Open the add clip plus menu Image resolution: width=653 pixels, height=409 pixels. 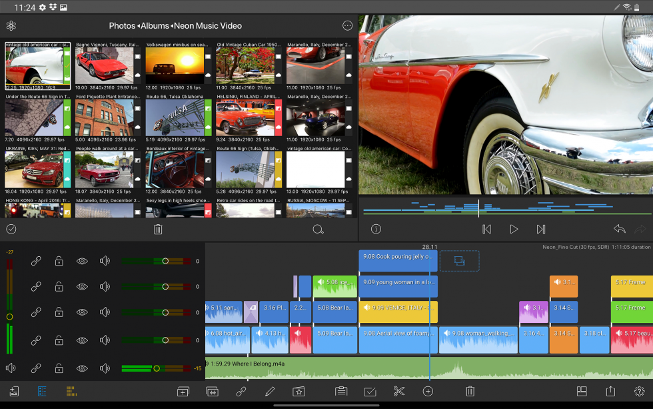pos(428,392)
